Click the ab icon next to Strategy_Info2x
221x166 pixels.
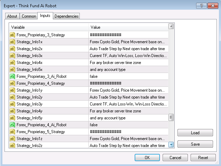click(12, 49)
